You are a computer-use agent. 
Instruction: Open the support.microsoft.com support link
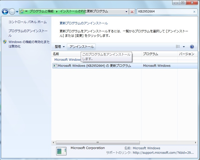pos(163,152)
